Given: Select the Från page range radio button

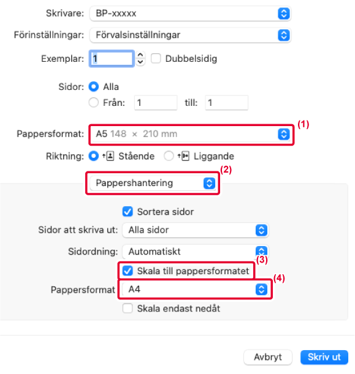Looking at the screenshot, I should 93,103.
